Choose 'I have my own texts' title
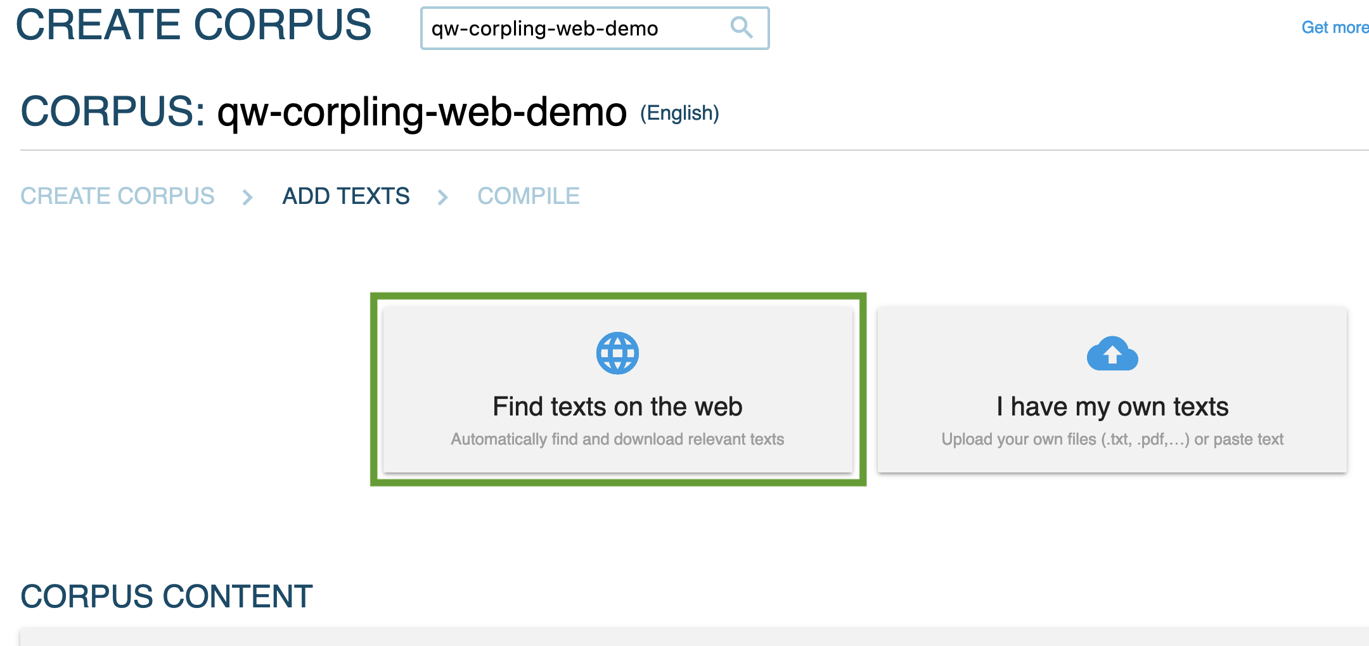Viewport: 1369px width, 646px height. (x=1112, y=407)
